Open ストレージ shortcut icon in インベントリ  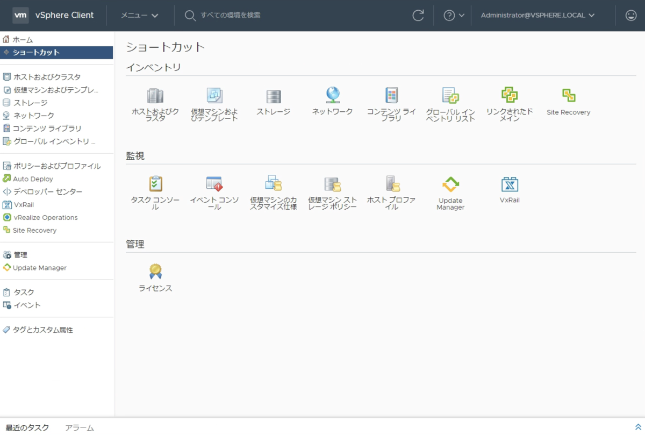(274, 96)
